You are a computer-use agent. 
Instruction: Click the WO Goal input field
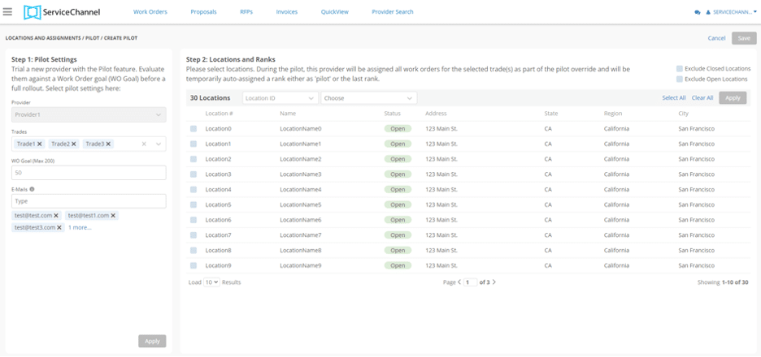89,173
